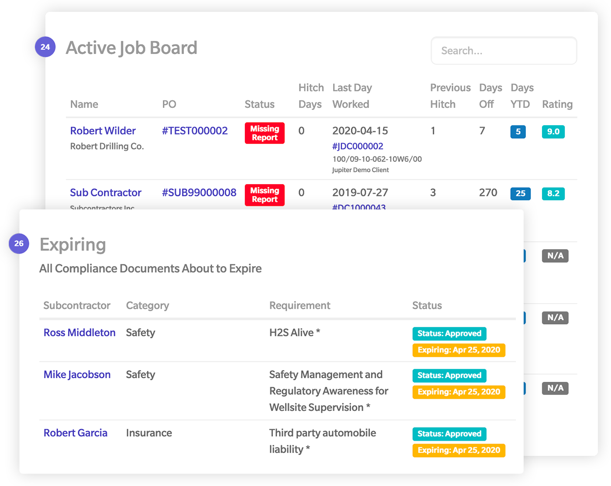Click the purple 24 count badge
Screen dimensions: 611x486
click(45, 47)
